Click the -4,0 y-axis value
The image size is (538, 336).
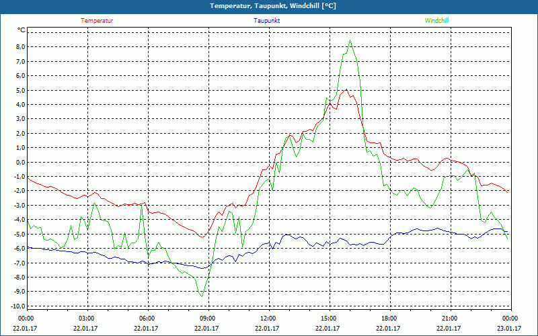19,220
